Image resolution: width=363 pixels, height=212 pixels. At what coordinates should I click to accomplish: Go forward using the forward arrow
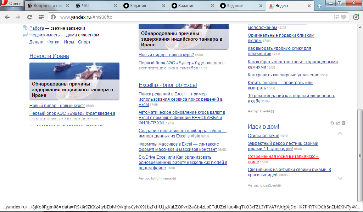(x=18, y=17)
